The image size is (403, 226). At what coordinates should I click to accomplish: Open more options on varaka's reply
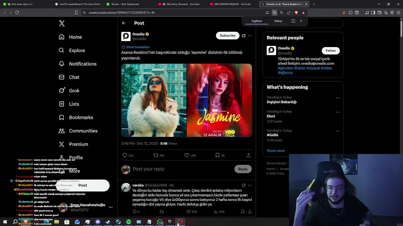[250, 185]
